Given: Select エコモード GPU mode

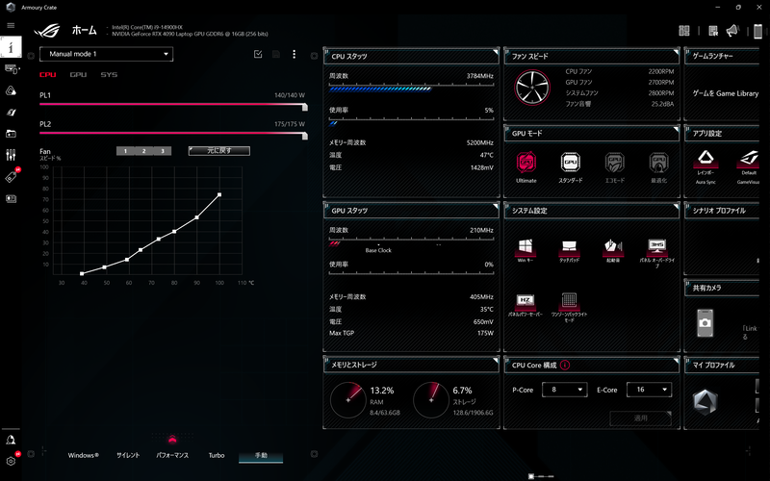Looking at the screenshot, I should pos(614,163).
